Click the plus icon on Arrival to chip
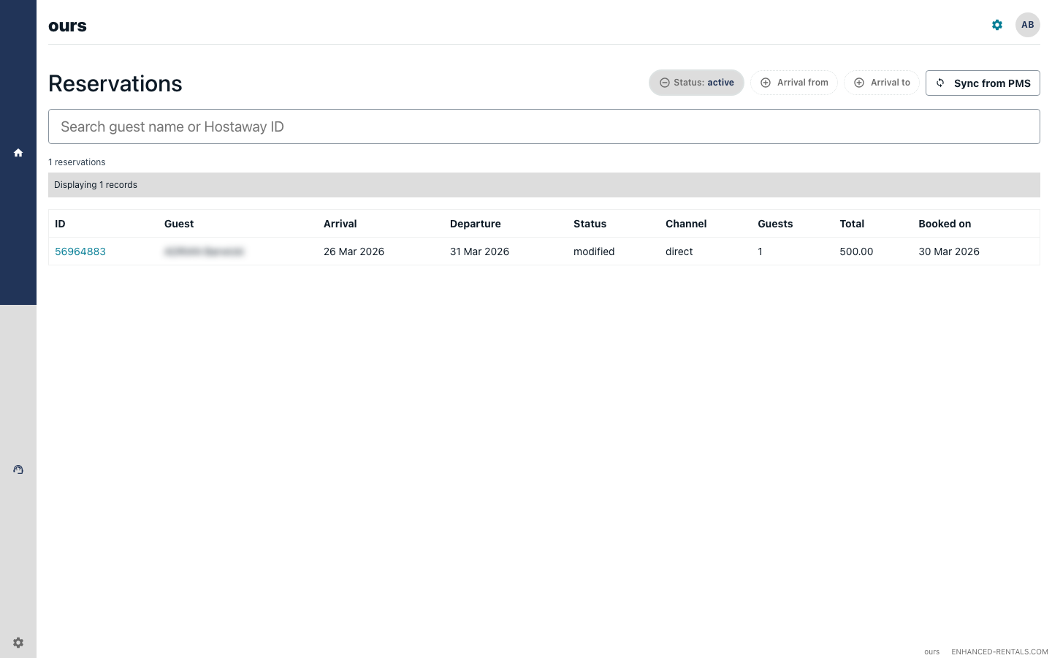Image resolution: width=1052 pixels, height=658 pixels. click(858, 83)
